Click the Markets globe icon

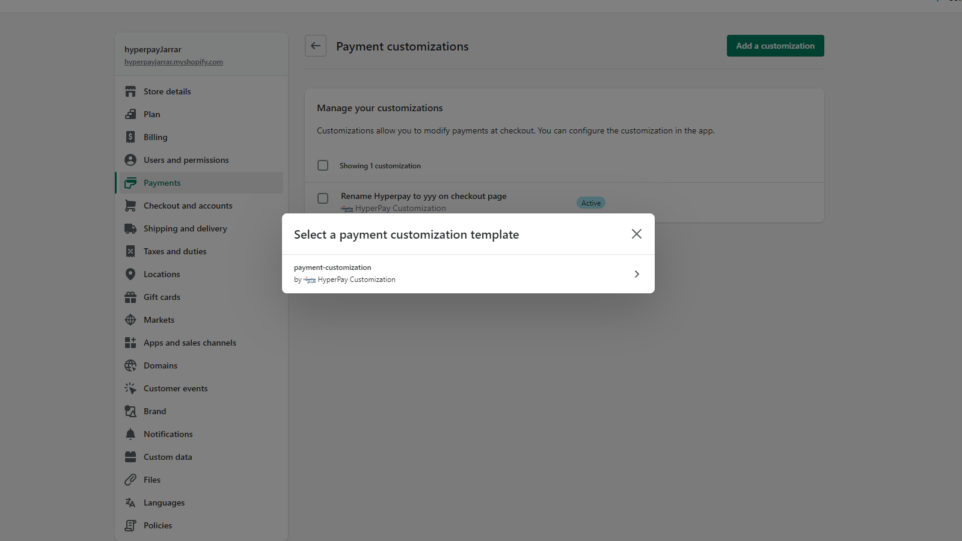coord(130,320)
